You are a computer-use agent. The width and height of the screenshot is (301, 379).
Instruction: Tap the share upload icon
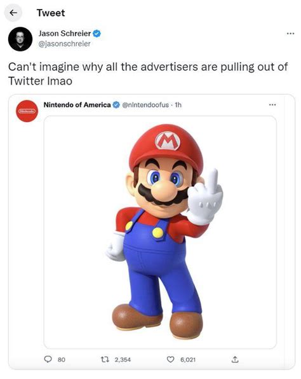[x=235, y=359]
